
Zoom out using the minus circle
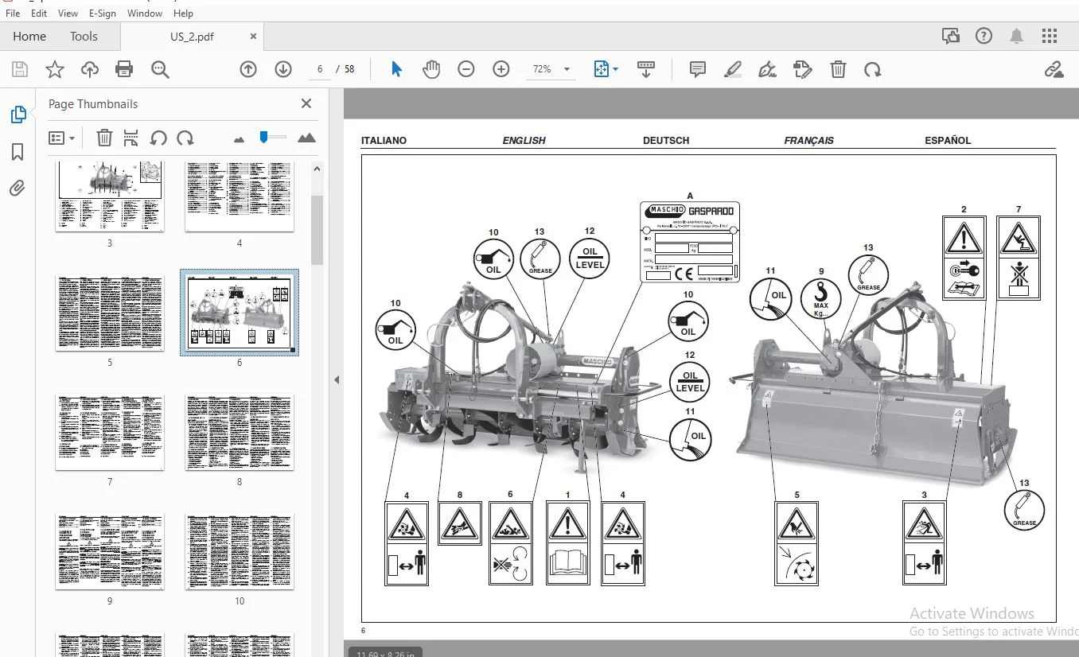tap(466, 69)
